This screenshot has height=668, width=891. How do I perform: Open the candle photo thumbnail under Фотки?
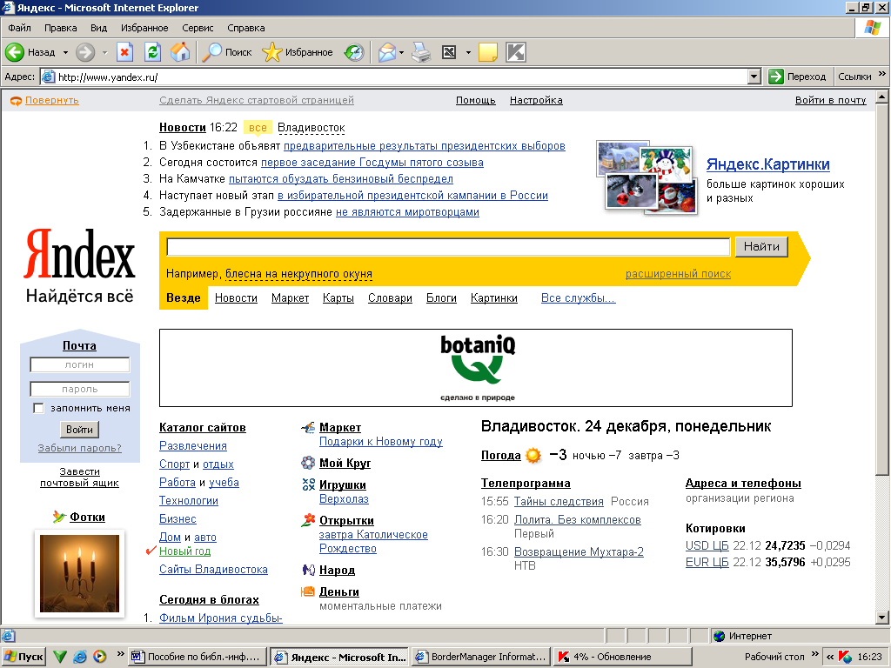click(x=79, y=573)
